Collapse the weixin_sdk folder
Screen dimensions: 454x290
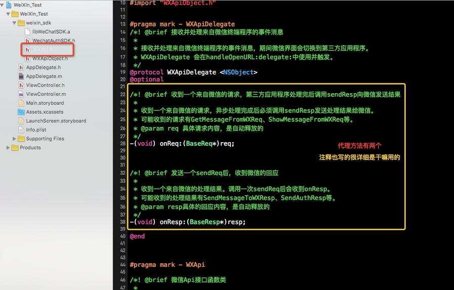pos(14,23)
